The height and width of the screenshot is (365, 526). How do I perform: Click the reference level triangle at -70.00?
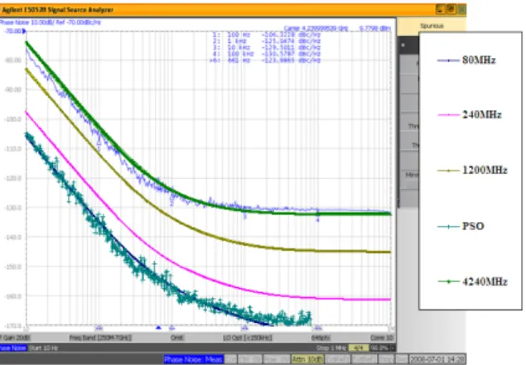click(24, 31)
